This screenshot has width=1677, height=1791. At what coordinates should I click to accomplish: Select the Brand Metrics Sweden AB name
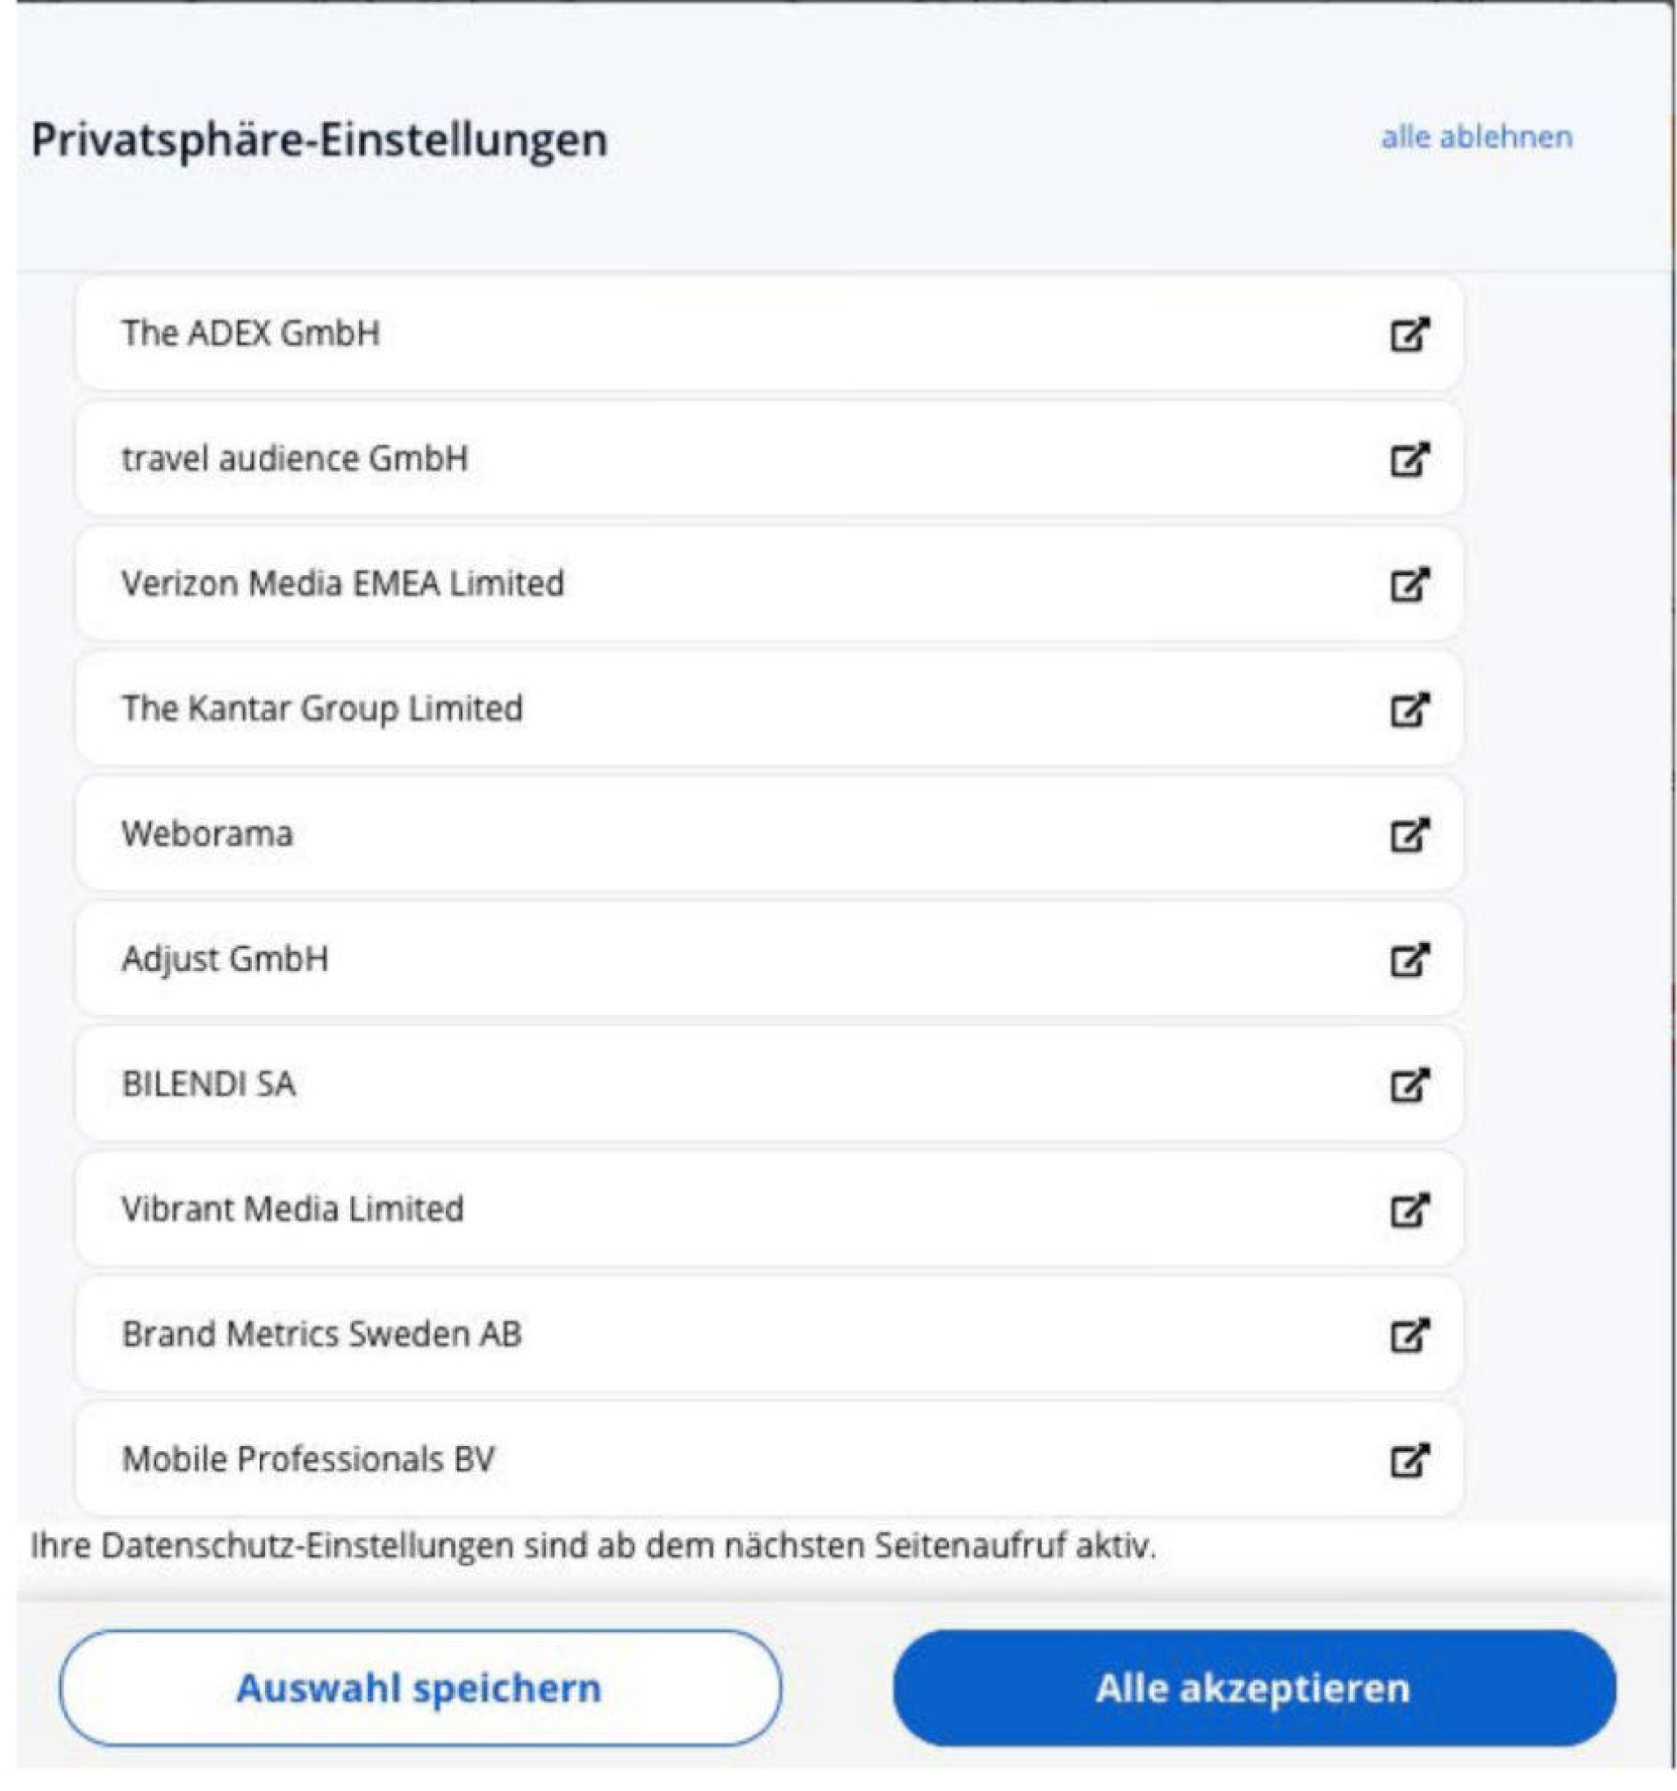321,1335
